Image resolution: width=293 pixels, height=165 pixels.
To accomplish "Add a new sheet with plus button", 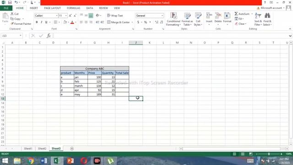I will pos(72,148).
